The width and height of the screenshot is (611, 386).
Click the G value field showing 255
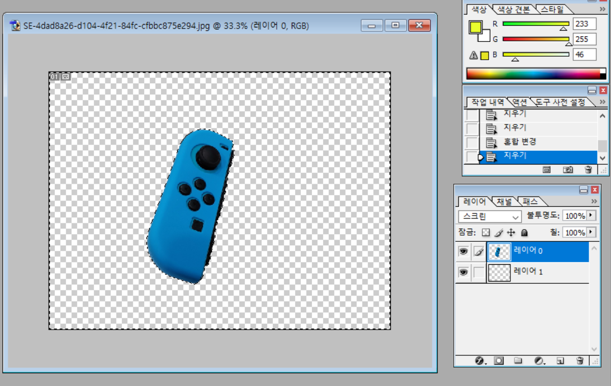click(x=584, y=39)
